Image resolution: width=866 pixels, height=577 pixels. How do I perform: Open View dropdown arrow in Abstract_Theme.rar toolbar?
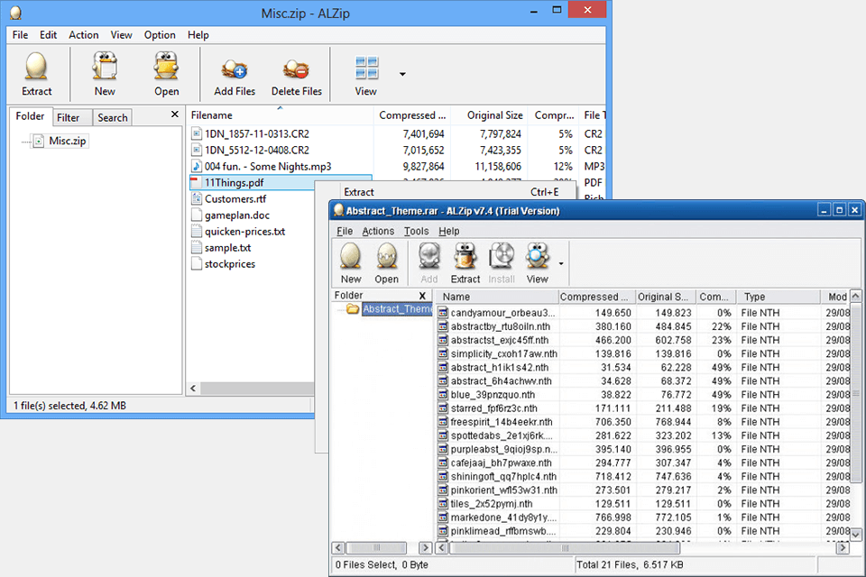[561, 263]
